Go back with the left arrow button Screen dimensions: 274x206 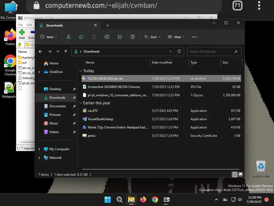[40, 51]
